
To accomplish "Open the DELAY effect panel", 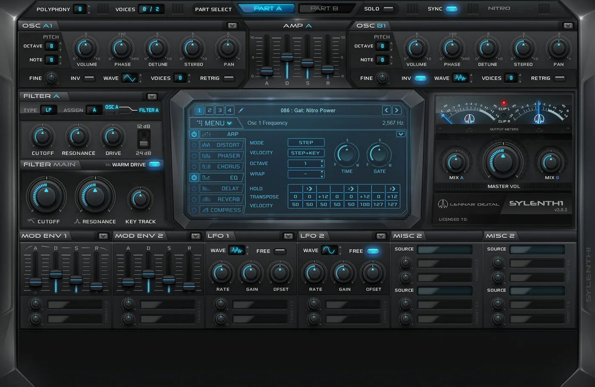I will 223,188.
